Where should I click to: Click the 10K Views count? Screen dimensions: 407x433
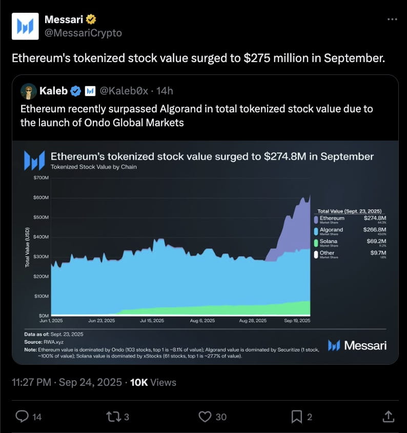coord(153,382)
